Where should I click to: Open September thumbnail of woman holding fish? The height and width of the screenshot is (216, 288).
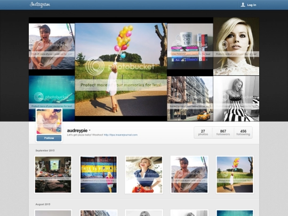[189, 174]
